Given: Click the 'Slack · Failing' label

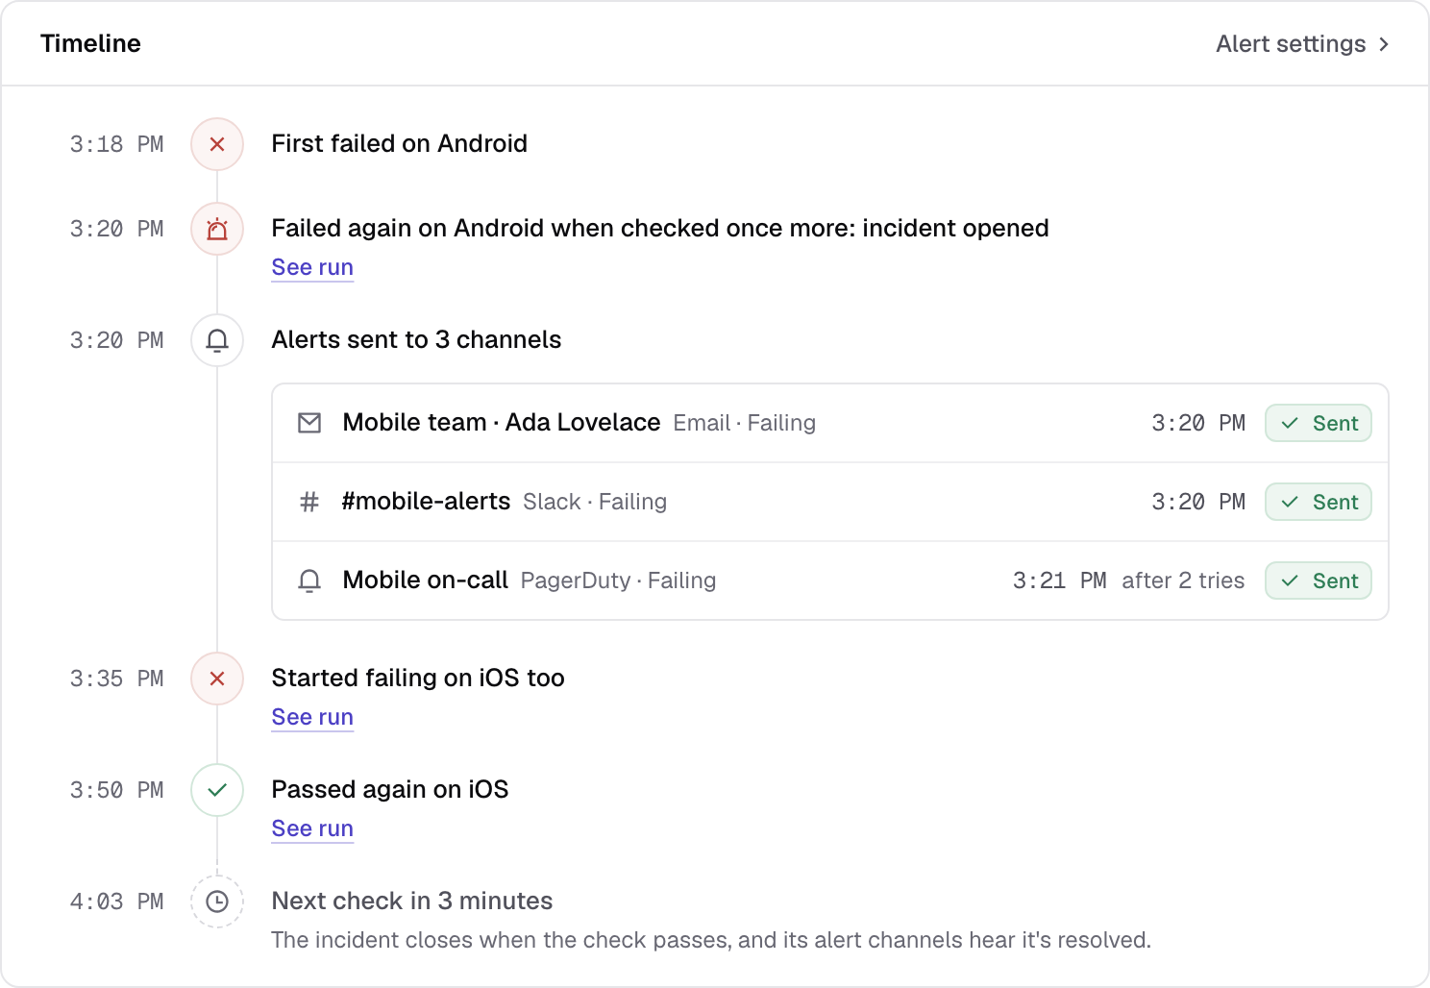Looking at the screenshot, I should point(595,502).
